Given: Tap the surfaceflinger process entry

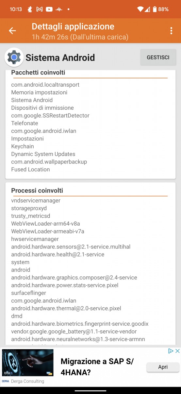Looking at the screenshot, I should (x=29, y=293).
